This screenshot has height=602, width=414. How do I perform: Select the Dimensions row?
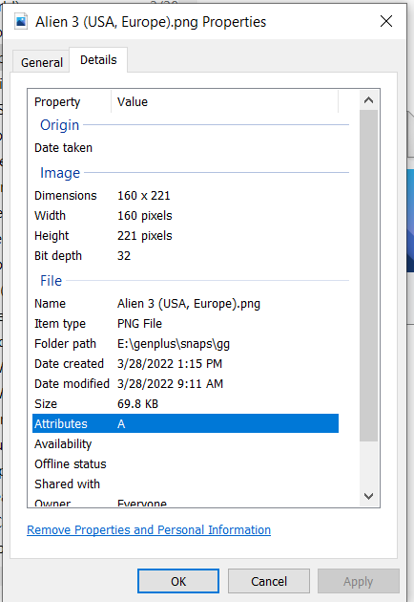(185, 196)
